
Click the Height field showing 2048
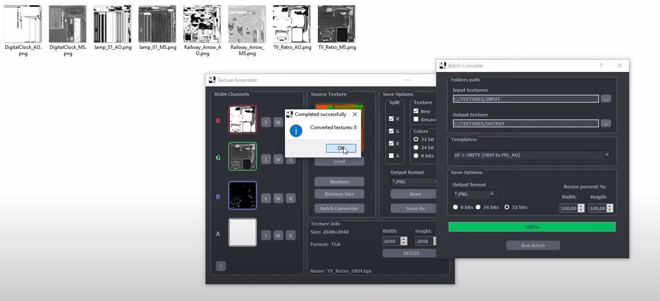(424, 241)
